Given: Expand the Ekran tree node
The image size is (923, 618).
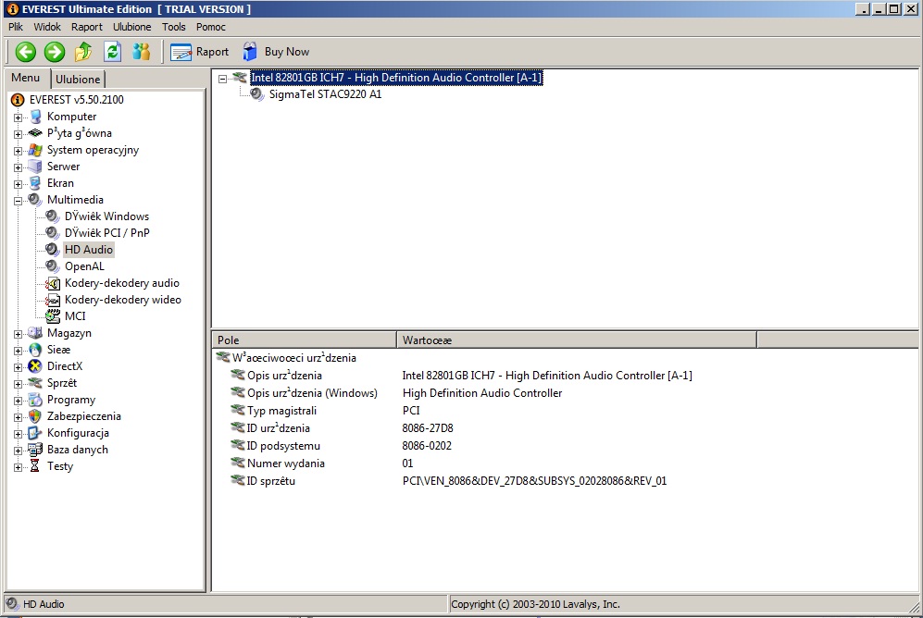Looking at the screenshot, I should click(x=19, y=184).
